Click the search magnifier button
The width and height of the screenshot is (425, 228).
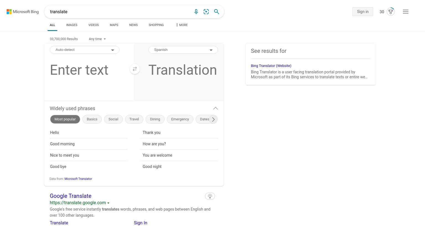pyautogui.click(x=217, y=12)
